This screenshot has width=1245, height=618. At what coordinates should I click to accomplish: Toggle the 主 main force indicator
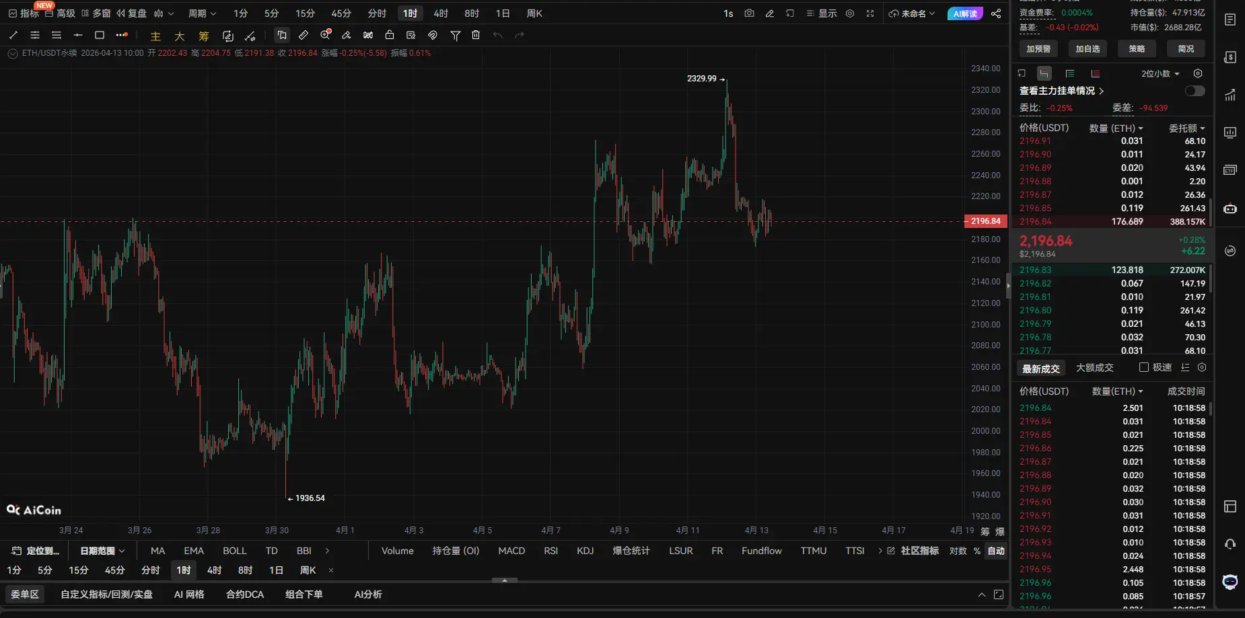coord(155,36)
